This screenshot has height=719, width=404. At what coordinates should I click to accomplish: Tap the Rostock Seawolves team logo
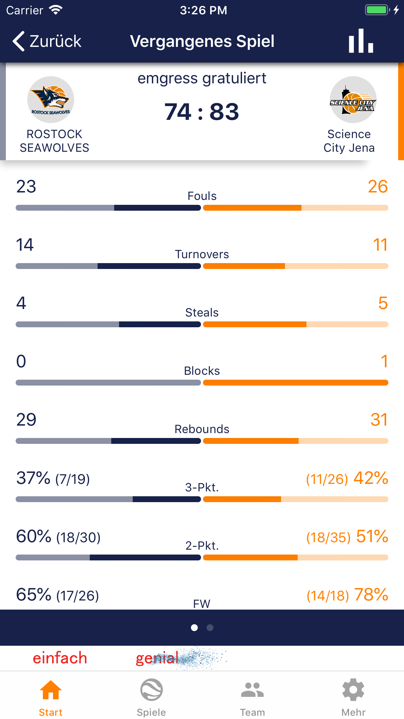(51, 100)
